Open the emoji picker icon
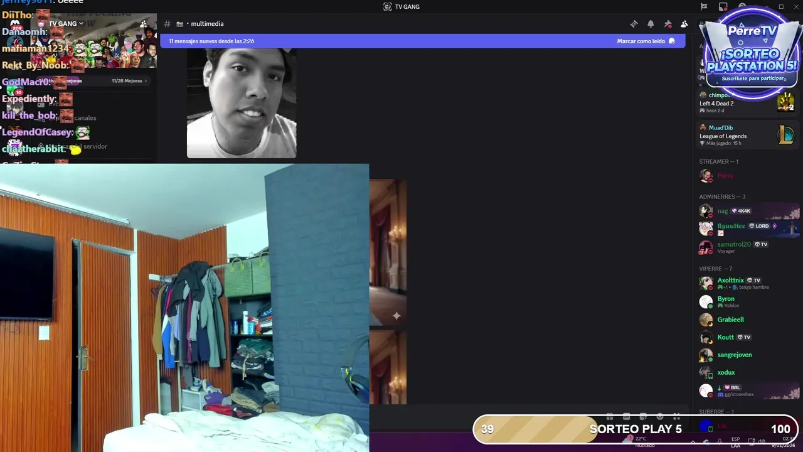This screenshot has height=452, width=803. [660, 416]
